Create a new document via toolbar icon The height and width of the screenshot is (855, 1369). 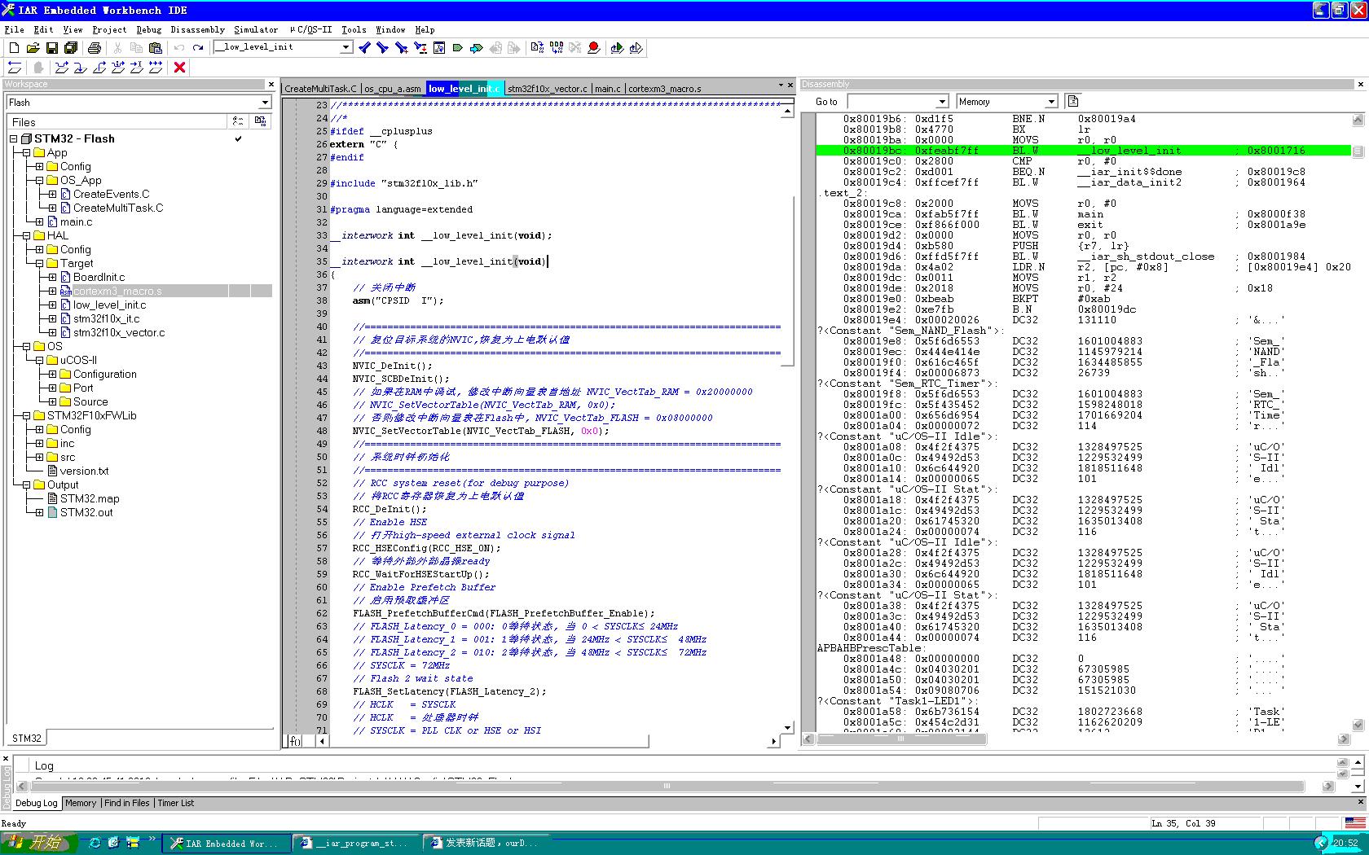click(x=14, y=48)
